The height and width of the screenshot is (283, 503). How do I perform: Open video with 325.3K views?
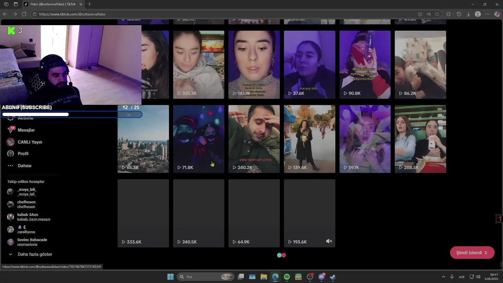[199, 65]
